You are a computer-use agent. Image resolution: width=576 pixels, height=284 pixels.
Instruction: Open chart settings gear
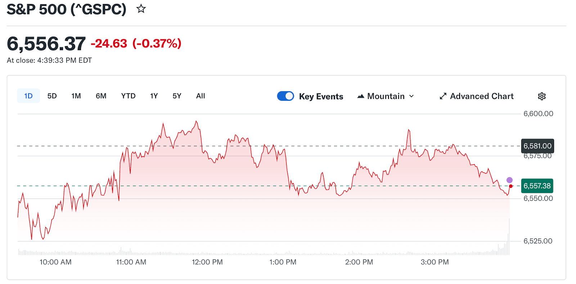[x=542, y=96]
